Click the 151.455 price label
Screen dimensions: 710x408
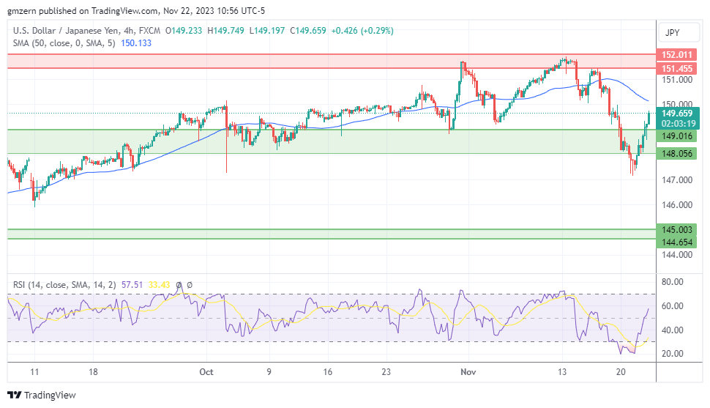[676, 68]
